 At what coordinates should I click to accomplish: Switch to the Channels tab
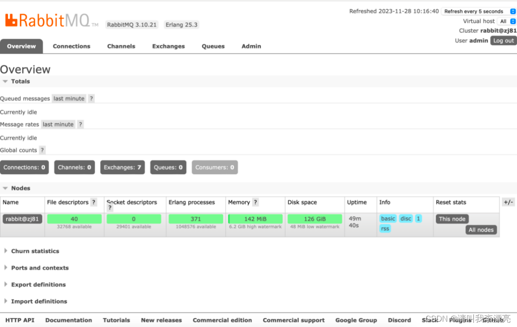coord(121,47)
